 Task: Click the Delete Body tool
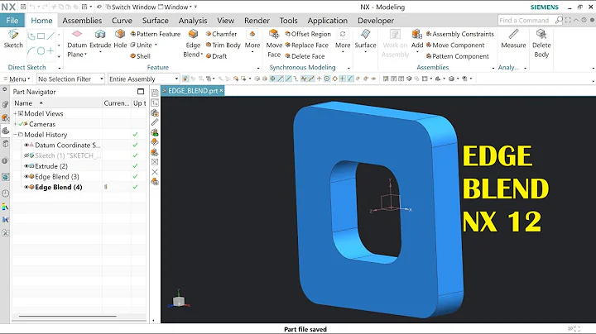(541, 44)
